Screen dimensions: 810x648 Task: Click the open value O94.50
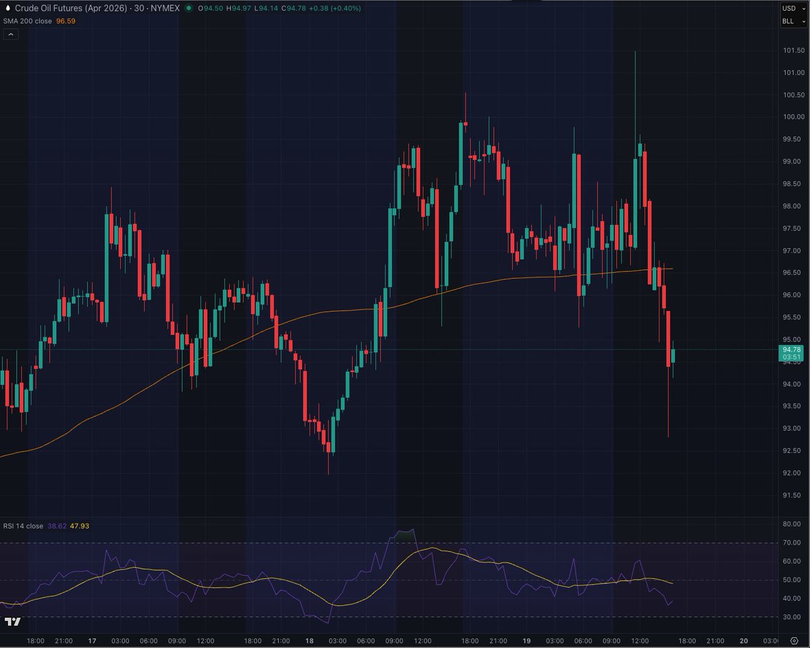(x=210, y=8)
